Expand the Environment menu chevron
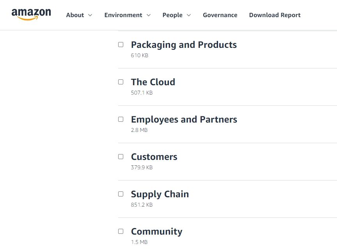The height and width of the screenshot is (249, 337). pos(148,15)
